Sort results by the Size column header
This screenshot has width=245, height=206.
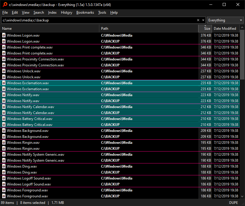point(205,29)
